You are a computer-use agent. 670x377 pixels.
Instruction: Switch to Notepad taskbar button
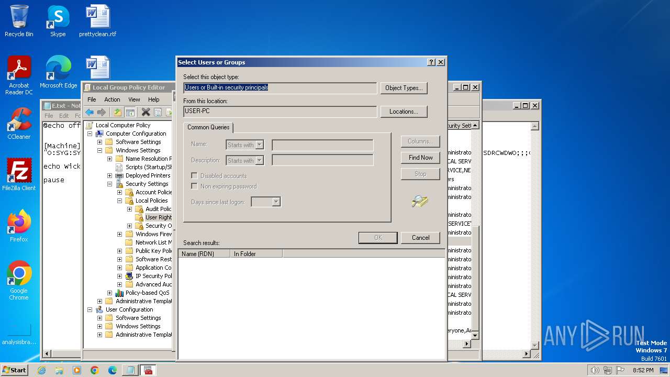tap(129, 370)
